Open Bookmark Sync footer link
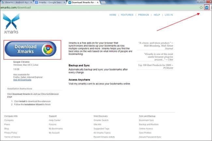212x141 pixels. (146, 120)
